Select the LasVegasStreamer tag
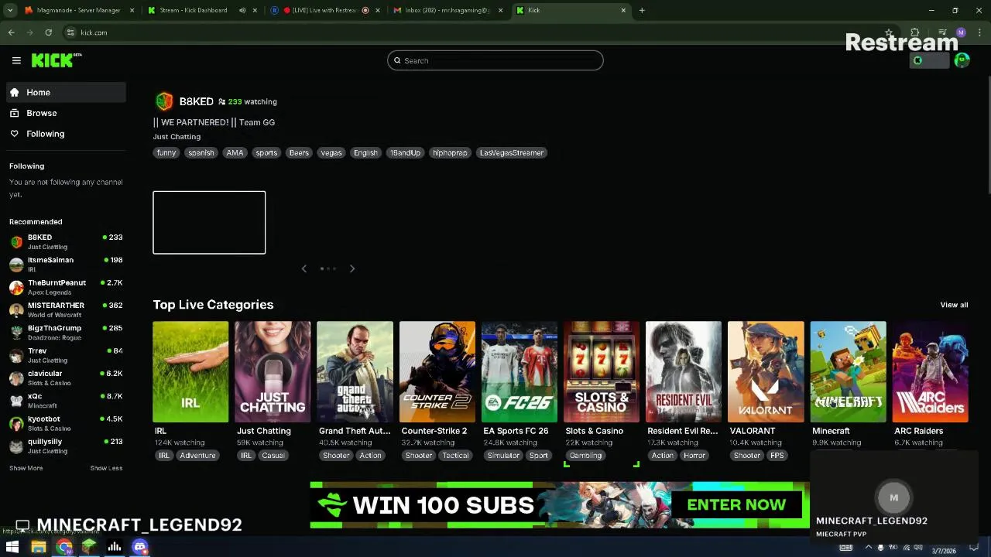The width and height of the screenshot is (991, 557). point(512,152)
